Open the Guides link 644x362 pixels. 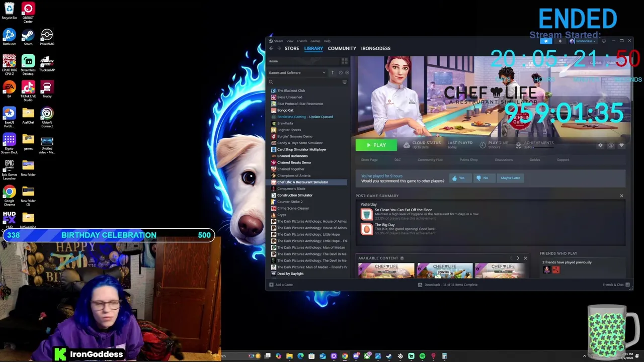click(x=535, y=160)
